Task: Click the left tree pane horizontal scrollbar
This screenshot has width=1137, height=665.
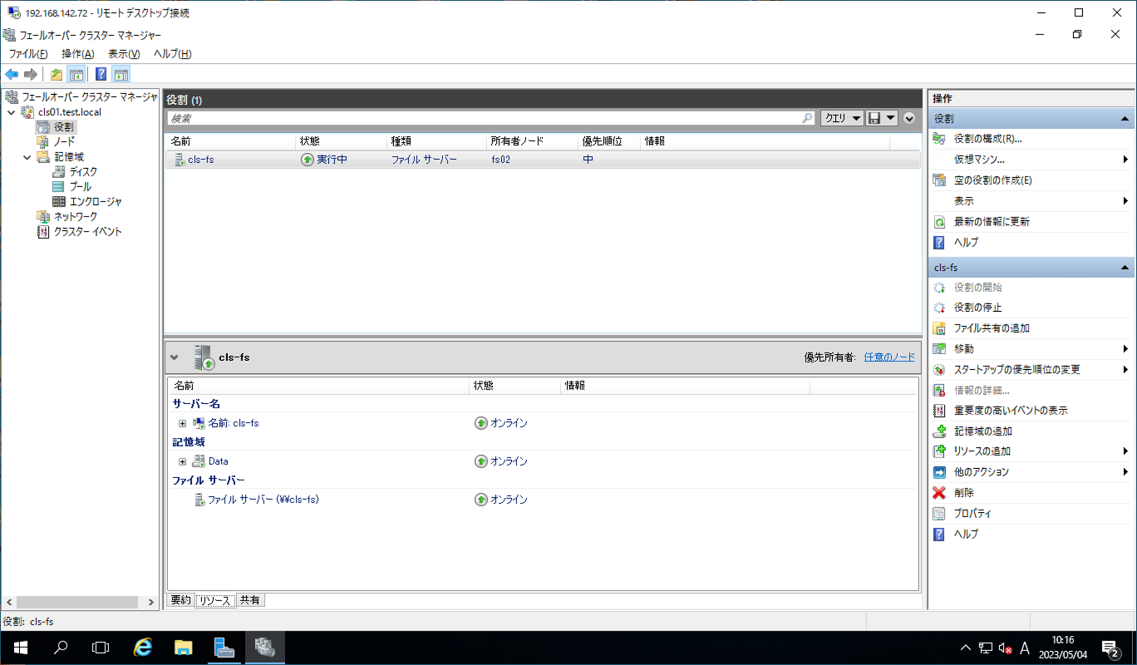Action: [x=77, y=602]
